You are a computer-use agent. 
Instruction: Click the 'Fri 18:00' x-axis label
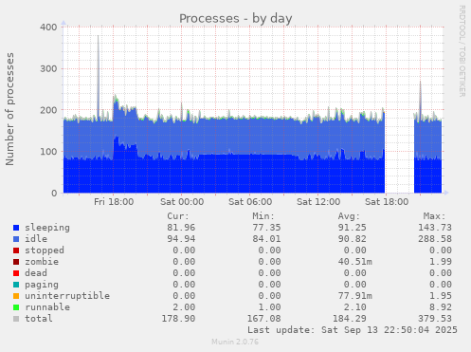114,202
